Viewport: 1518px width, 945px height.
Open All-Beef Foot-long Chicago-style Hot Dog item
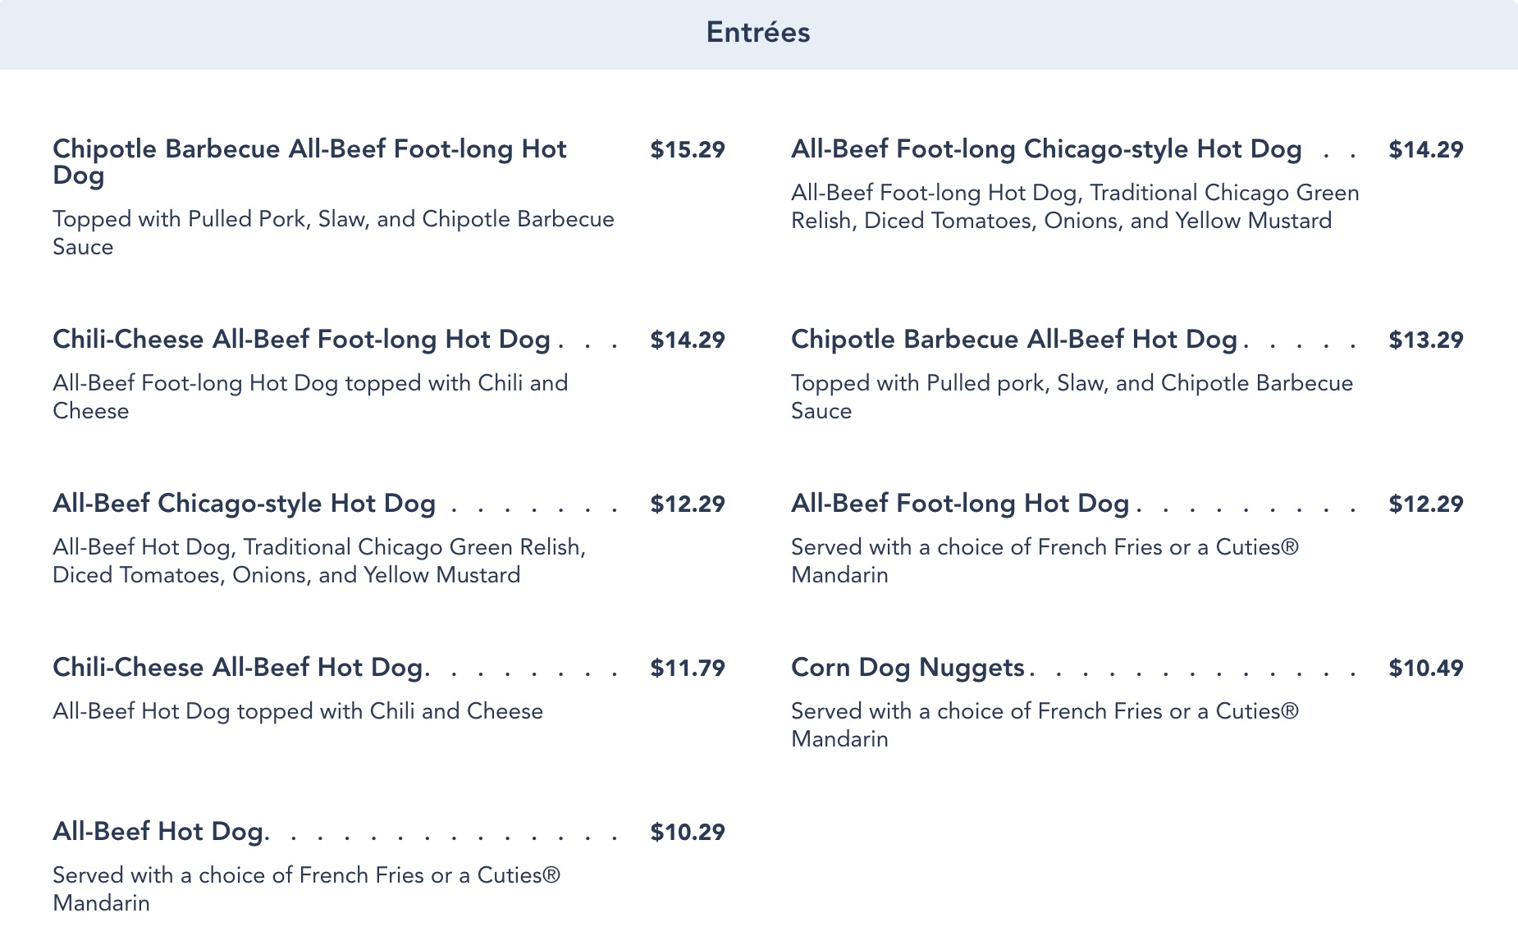[1046, 149]
